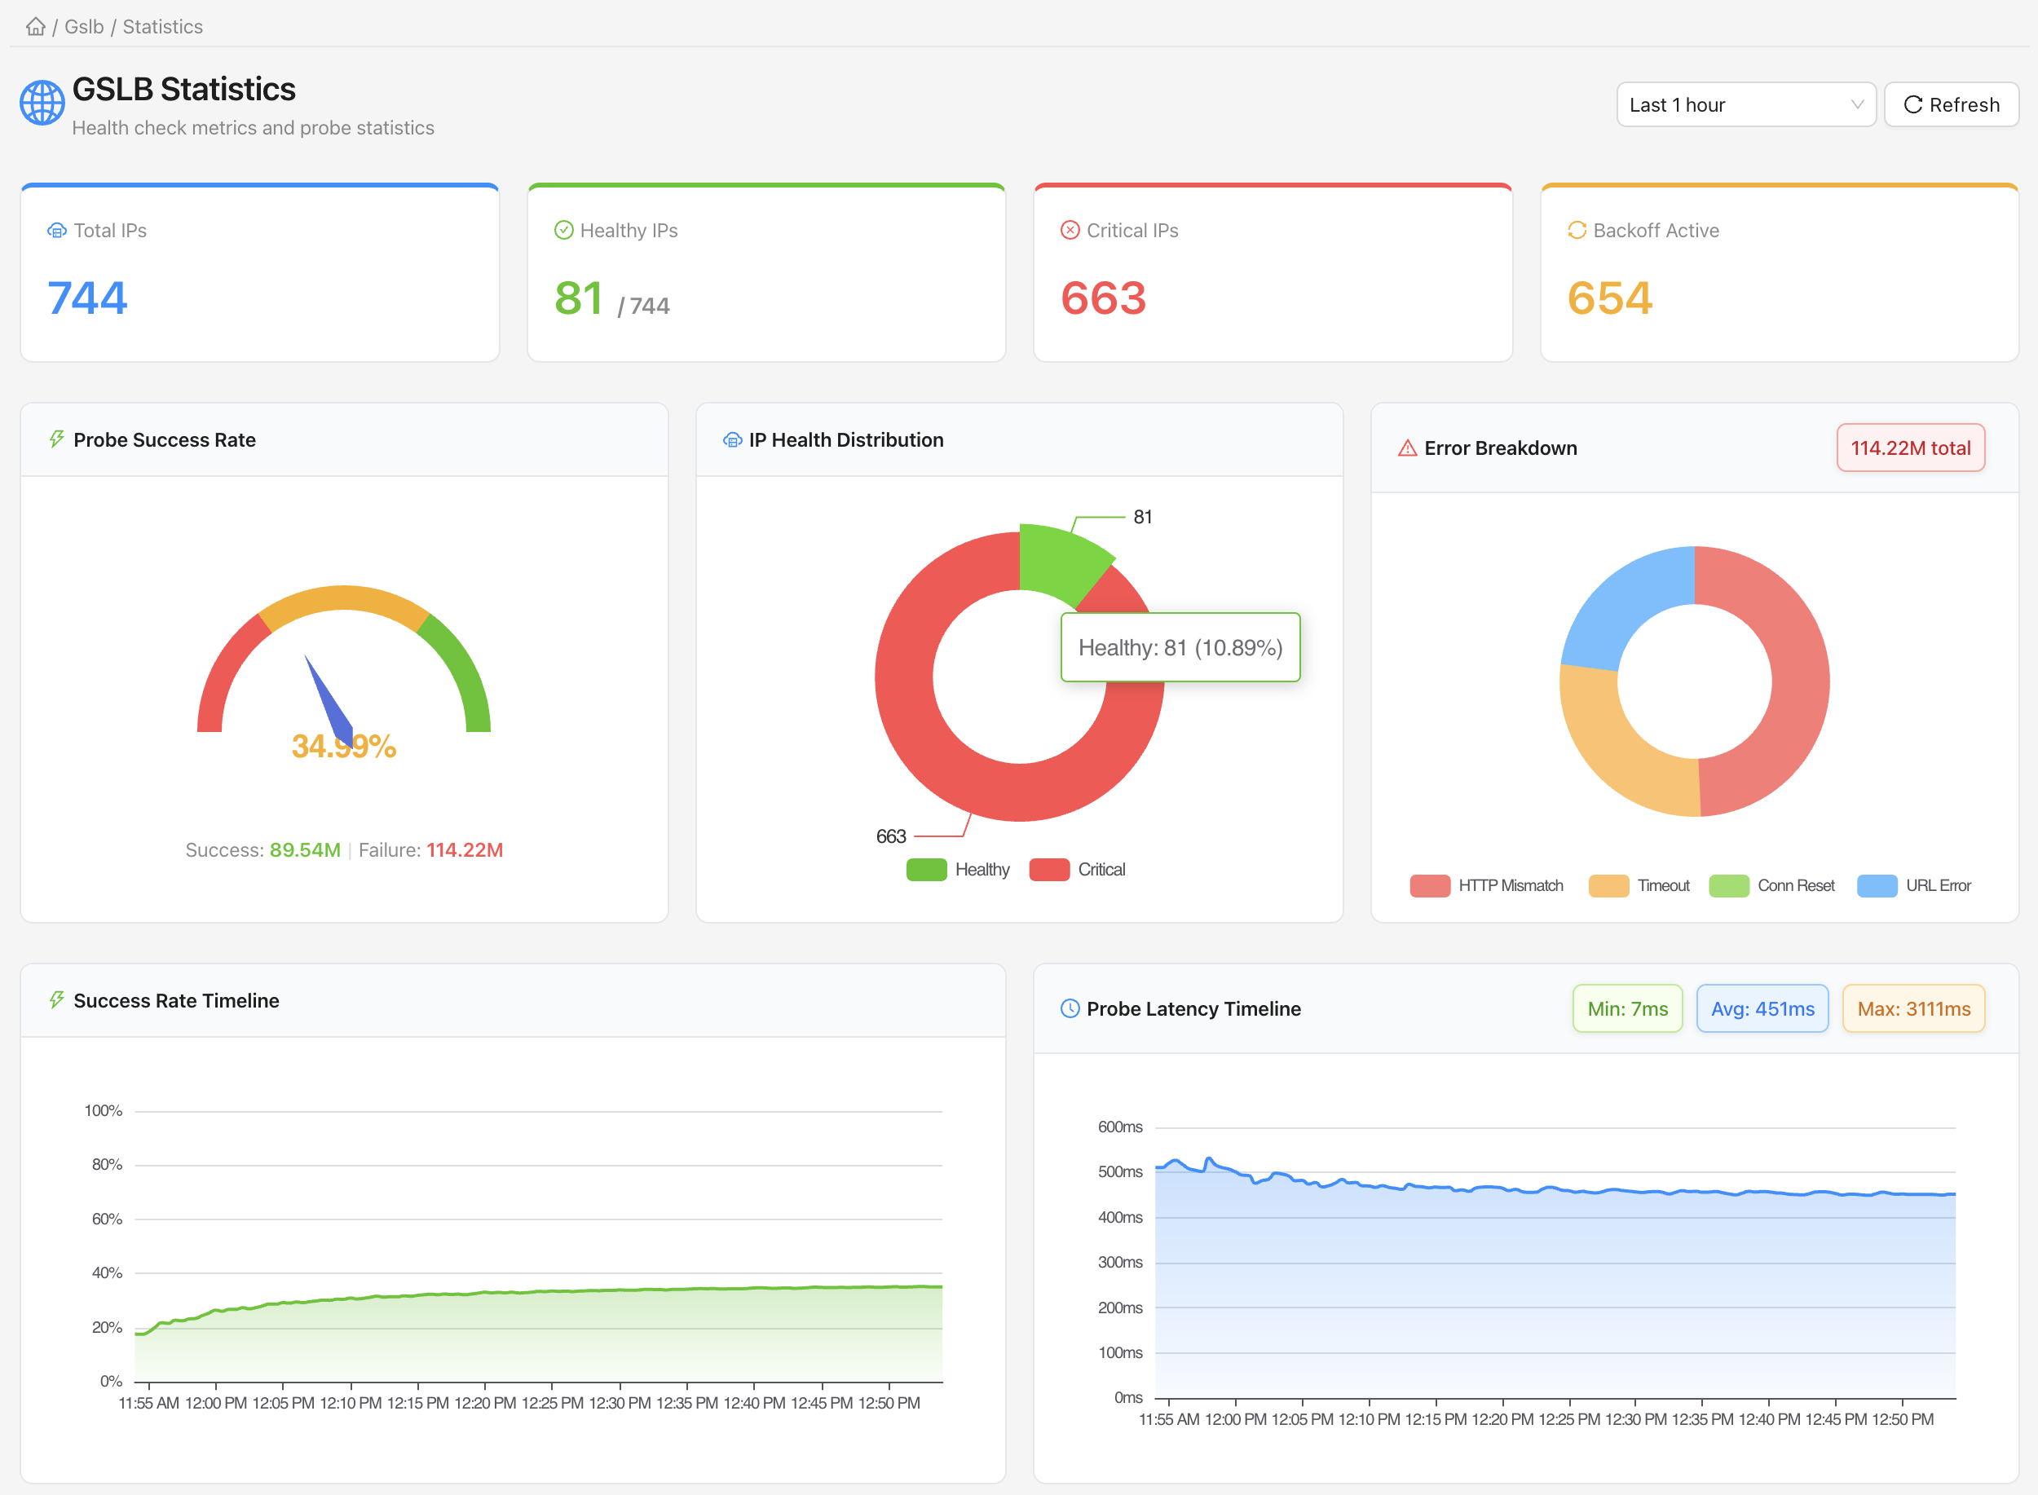Click the home breadcrumb icon
This screenshot has height=1495, width=2038.
pyautogui.click(x=35, y=26)
